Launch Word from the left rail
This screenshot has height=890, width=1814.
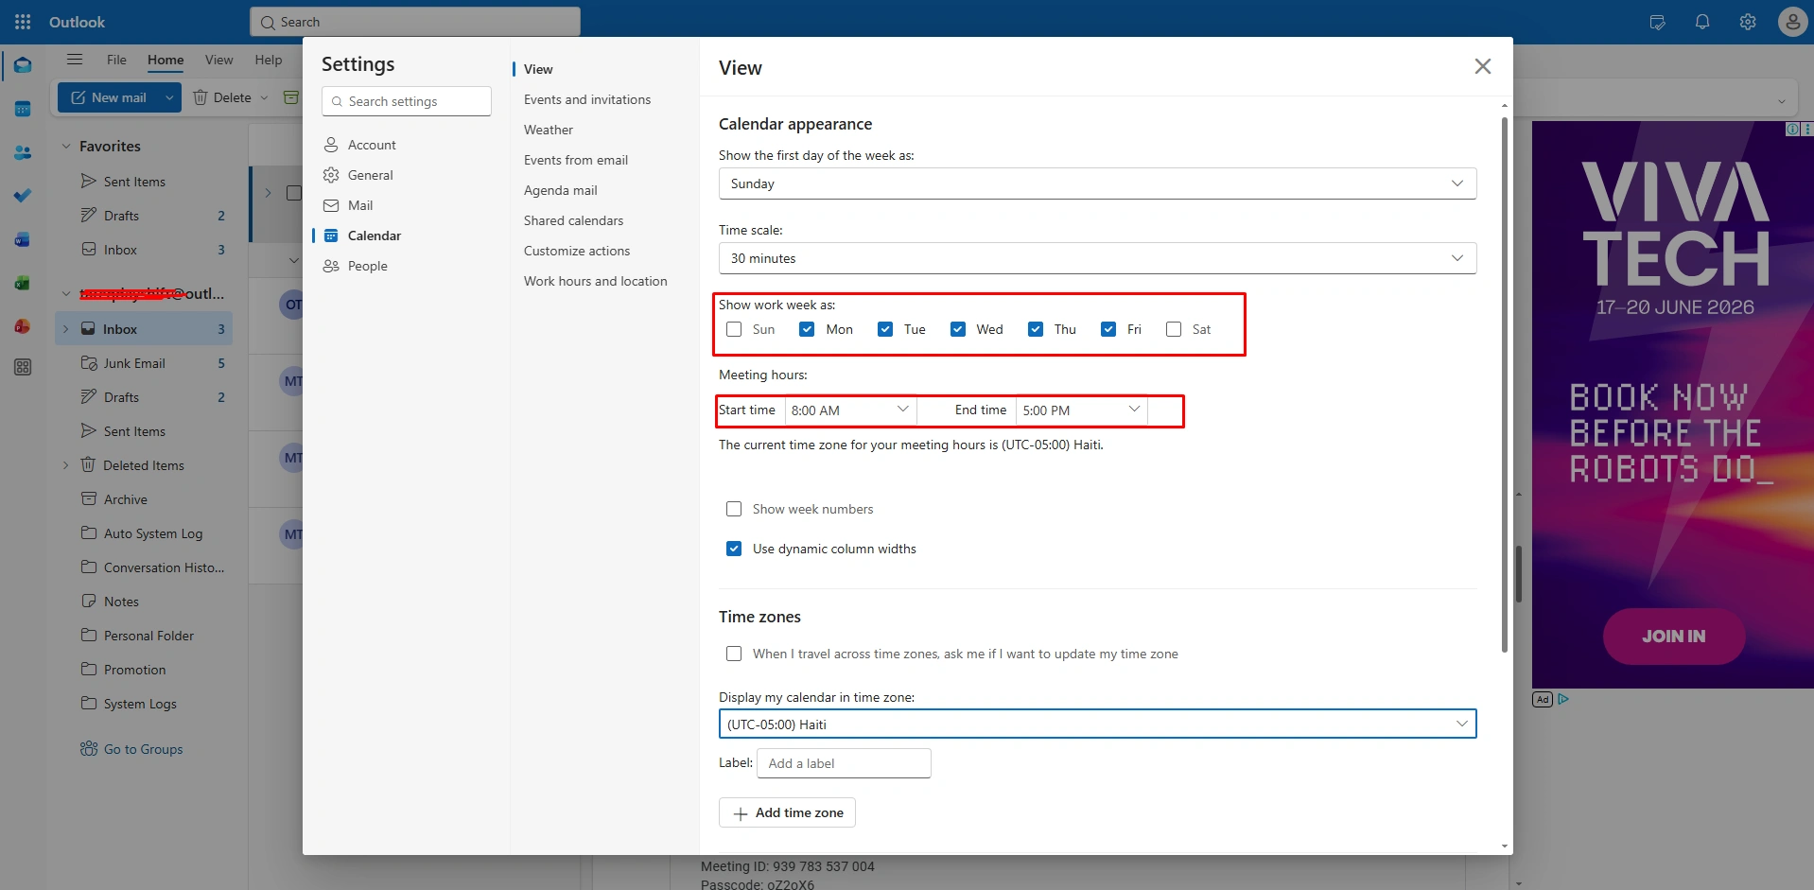23,239
